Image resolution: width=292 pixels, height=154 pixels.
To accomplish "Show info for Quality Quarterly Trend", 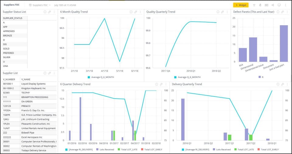I will (218, 12).
